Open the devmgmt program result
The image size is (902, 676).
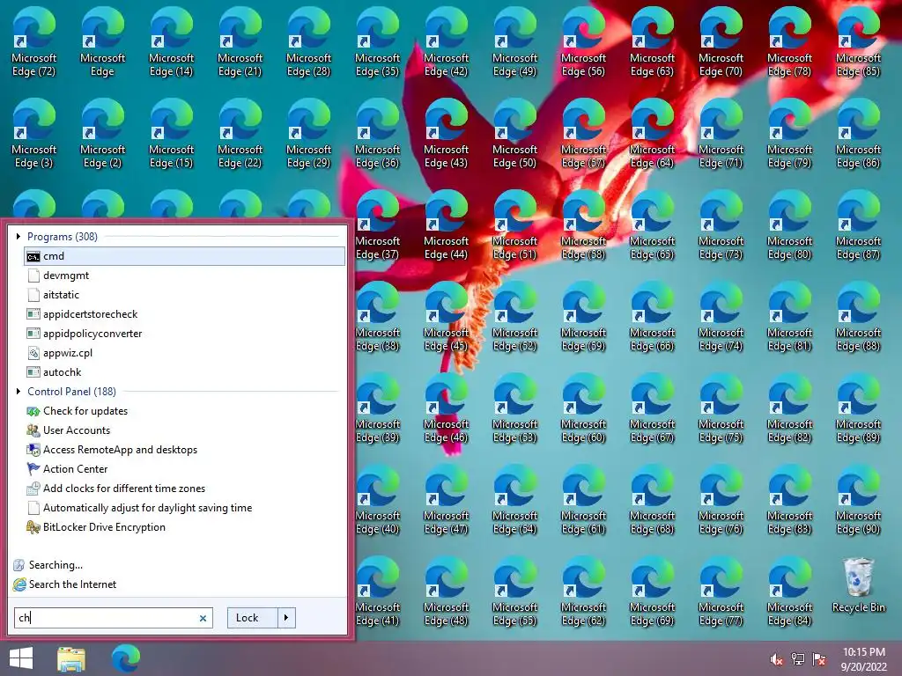point(184,276)
